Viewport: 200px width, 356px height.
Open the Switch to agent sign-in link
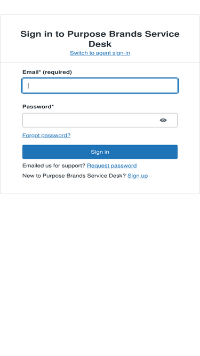point(100,53)
